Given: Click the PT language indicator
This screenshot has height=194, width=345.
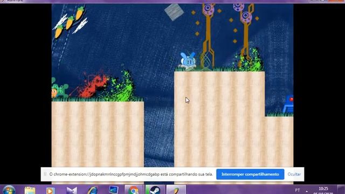Looking at the screenshot, I should tap(298, 190).
